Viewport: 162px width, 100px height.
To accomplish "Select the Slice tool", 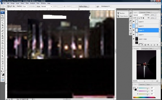I will tap(2, 28).
